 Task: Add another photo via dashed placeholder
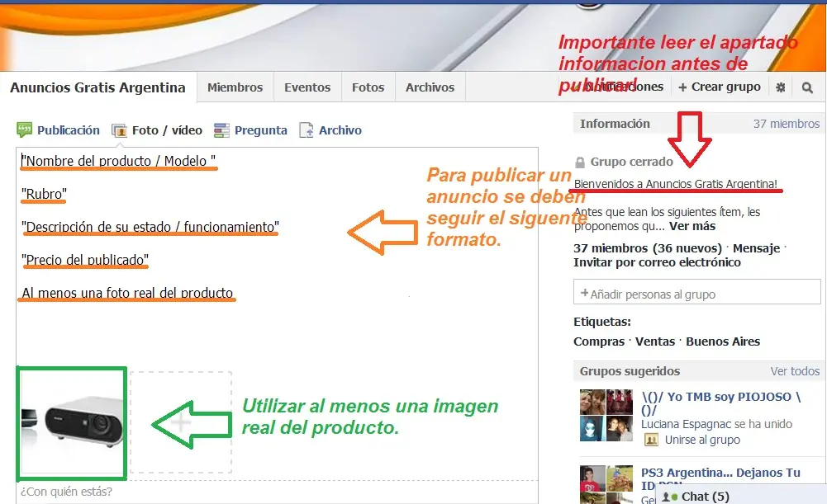[181, 422]
